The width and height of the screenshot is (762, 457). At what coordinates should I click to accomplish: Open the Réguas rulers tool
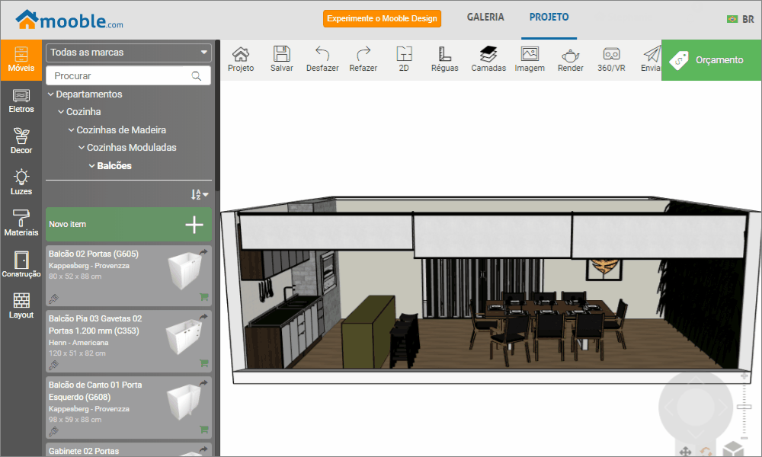[445, 59]
